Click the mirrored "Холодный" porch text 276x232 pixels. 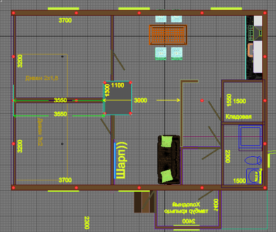coord(186,205)
